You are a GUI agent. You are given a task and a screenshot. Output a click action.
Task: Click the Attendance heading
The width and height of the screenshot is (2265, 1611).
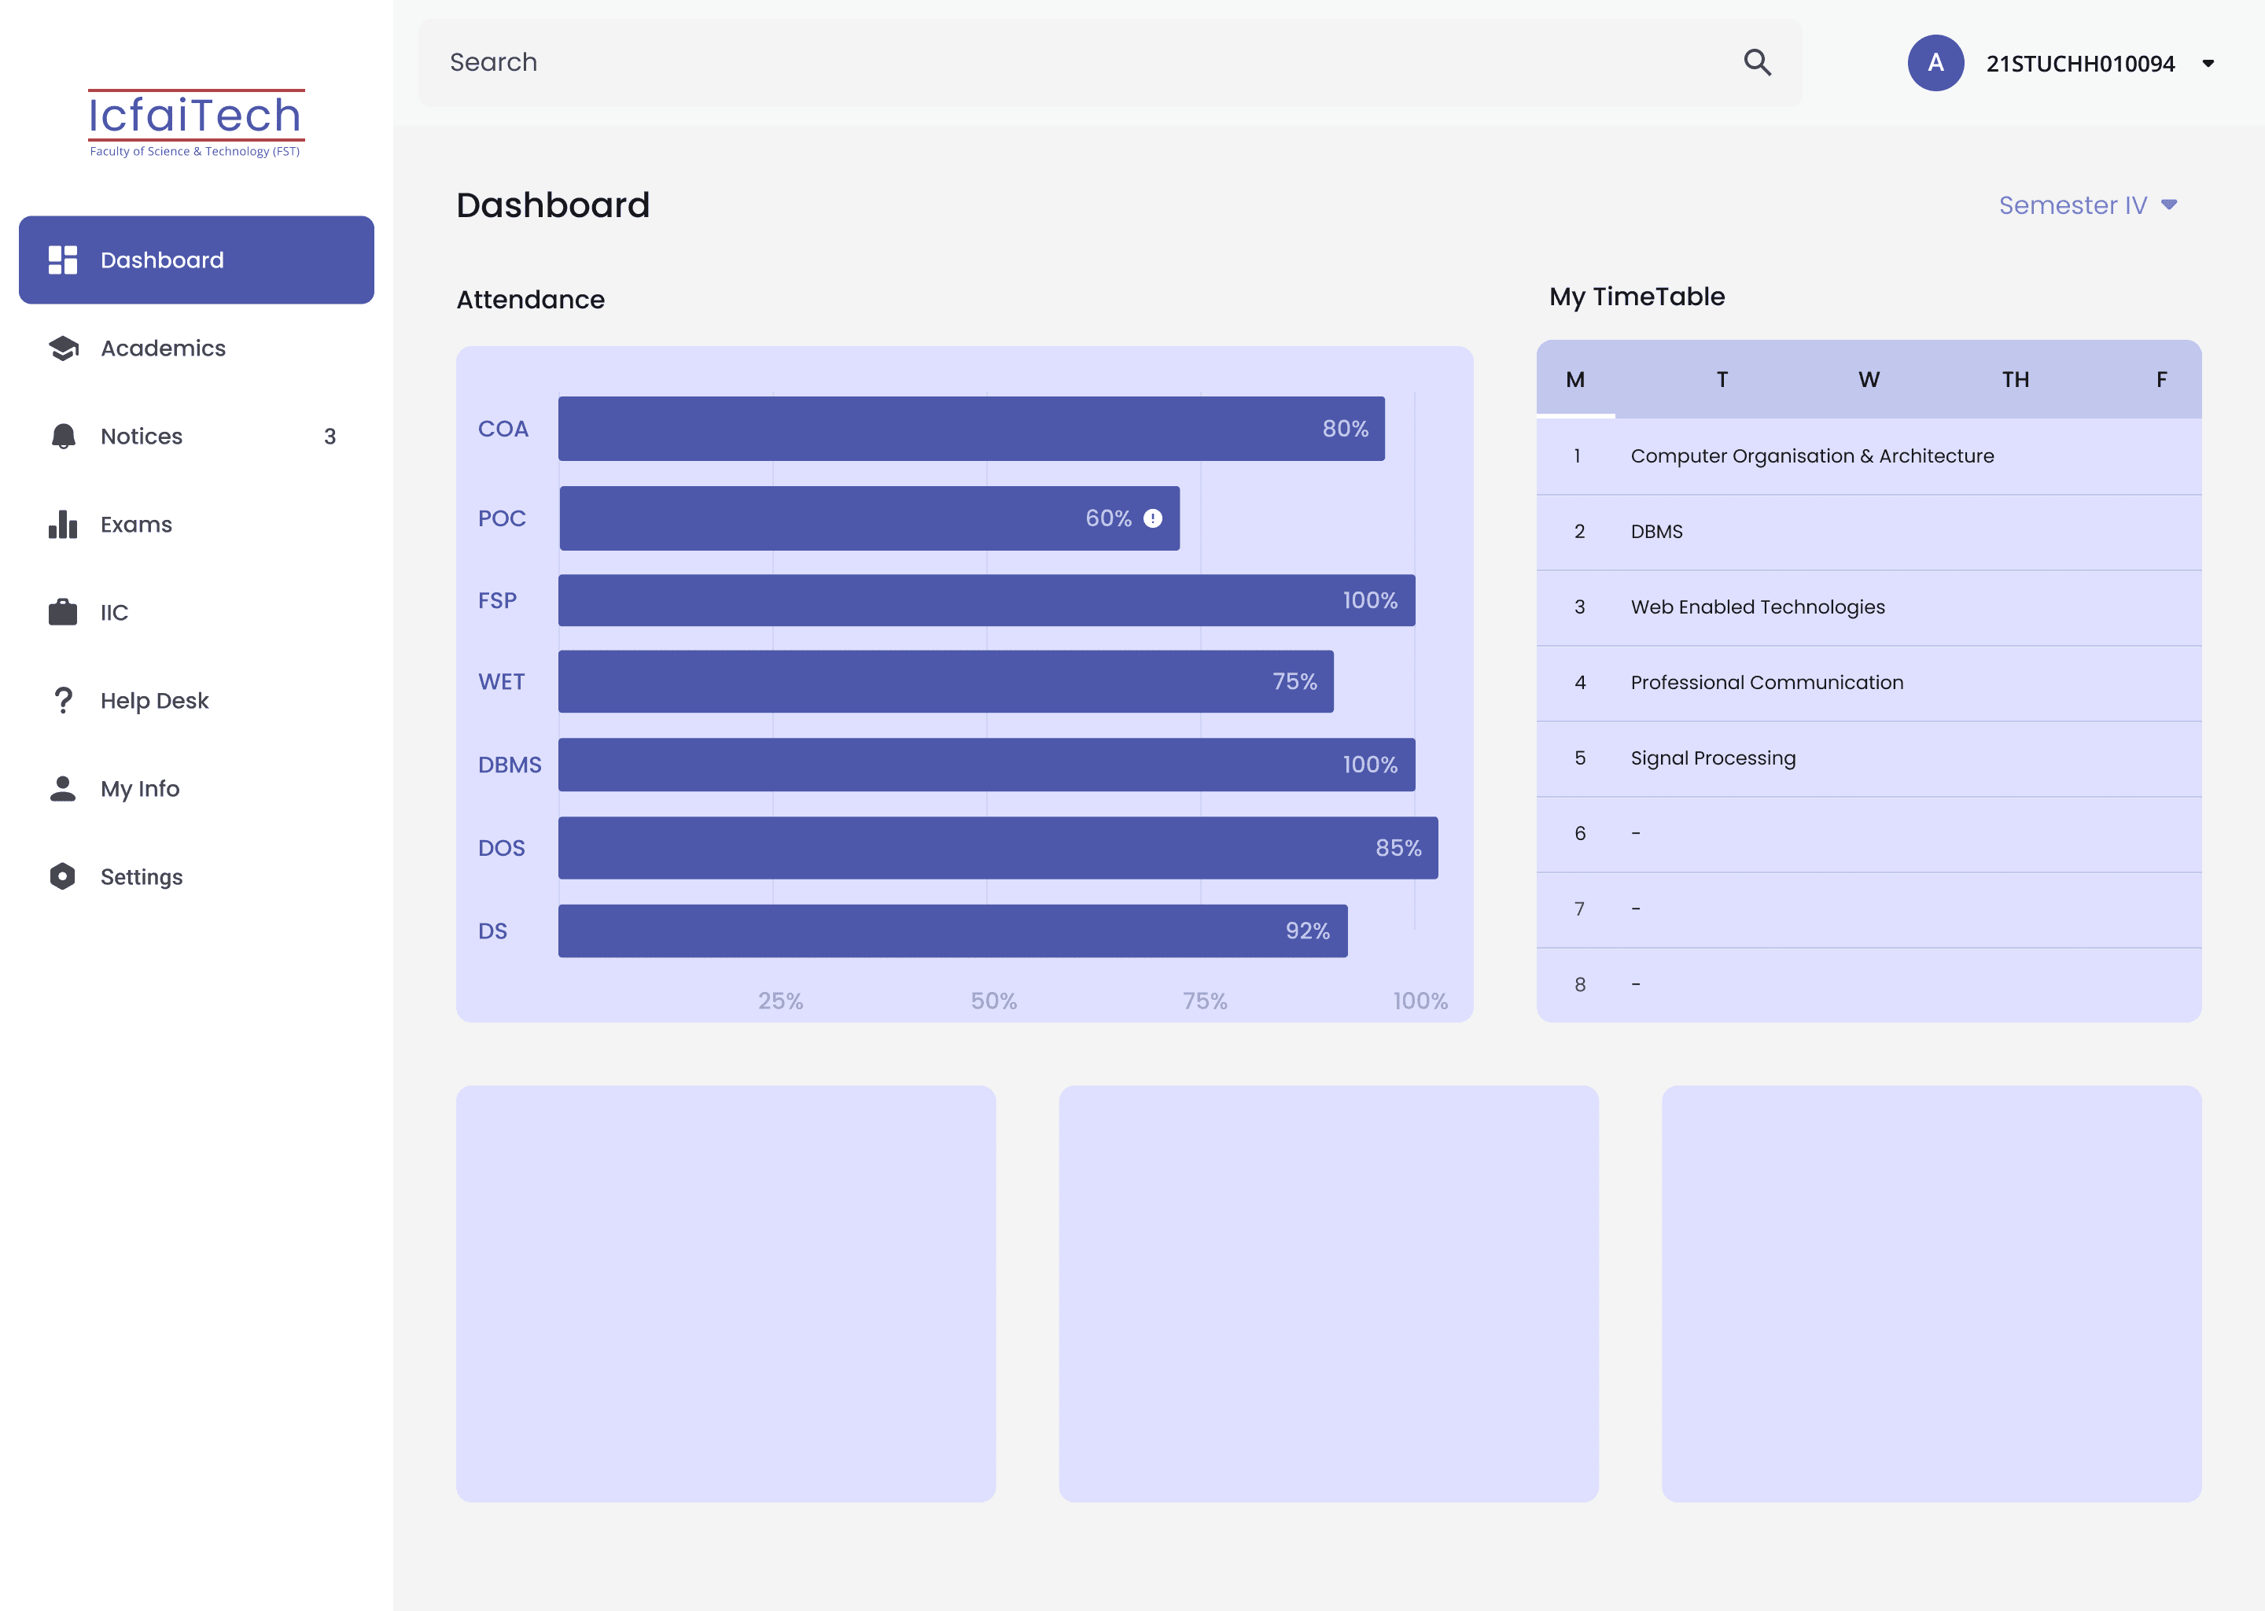[x=529, y=300]
